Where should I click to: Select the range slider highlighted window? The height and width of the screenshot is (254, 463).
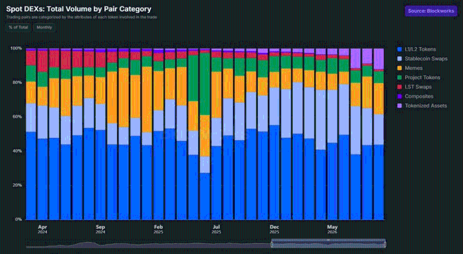(328, 244)
